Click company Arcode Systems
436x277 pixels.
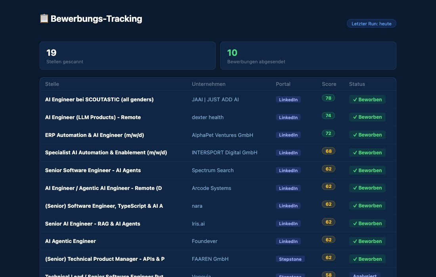[x=211, y=188]
